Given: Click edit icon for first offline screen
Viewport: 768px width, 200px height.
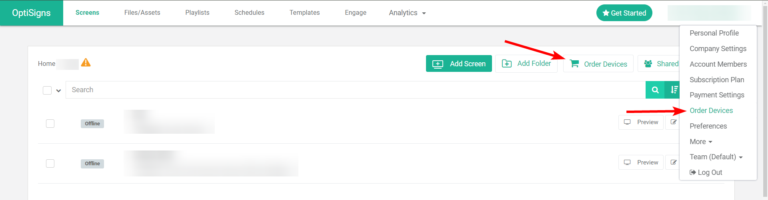Looking at the screenshot, I should pyautogui.click(x=673, y=122).
